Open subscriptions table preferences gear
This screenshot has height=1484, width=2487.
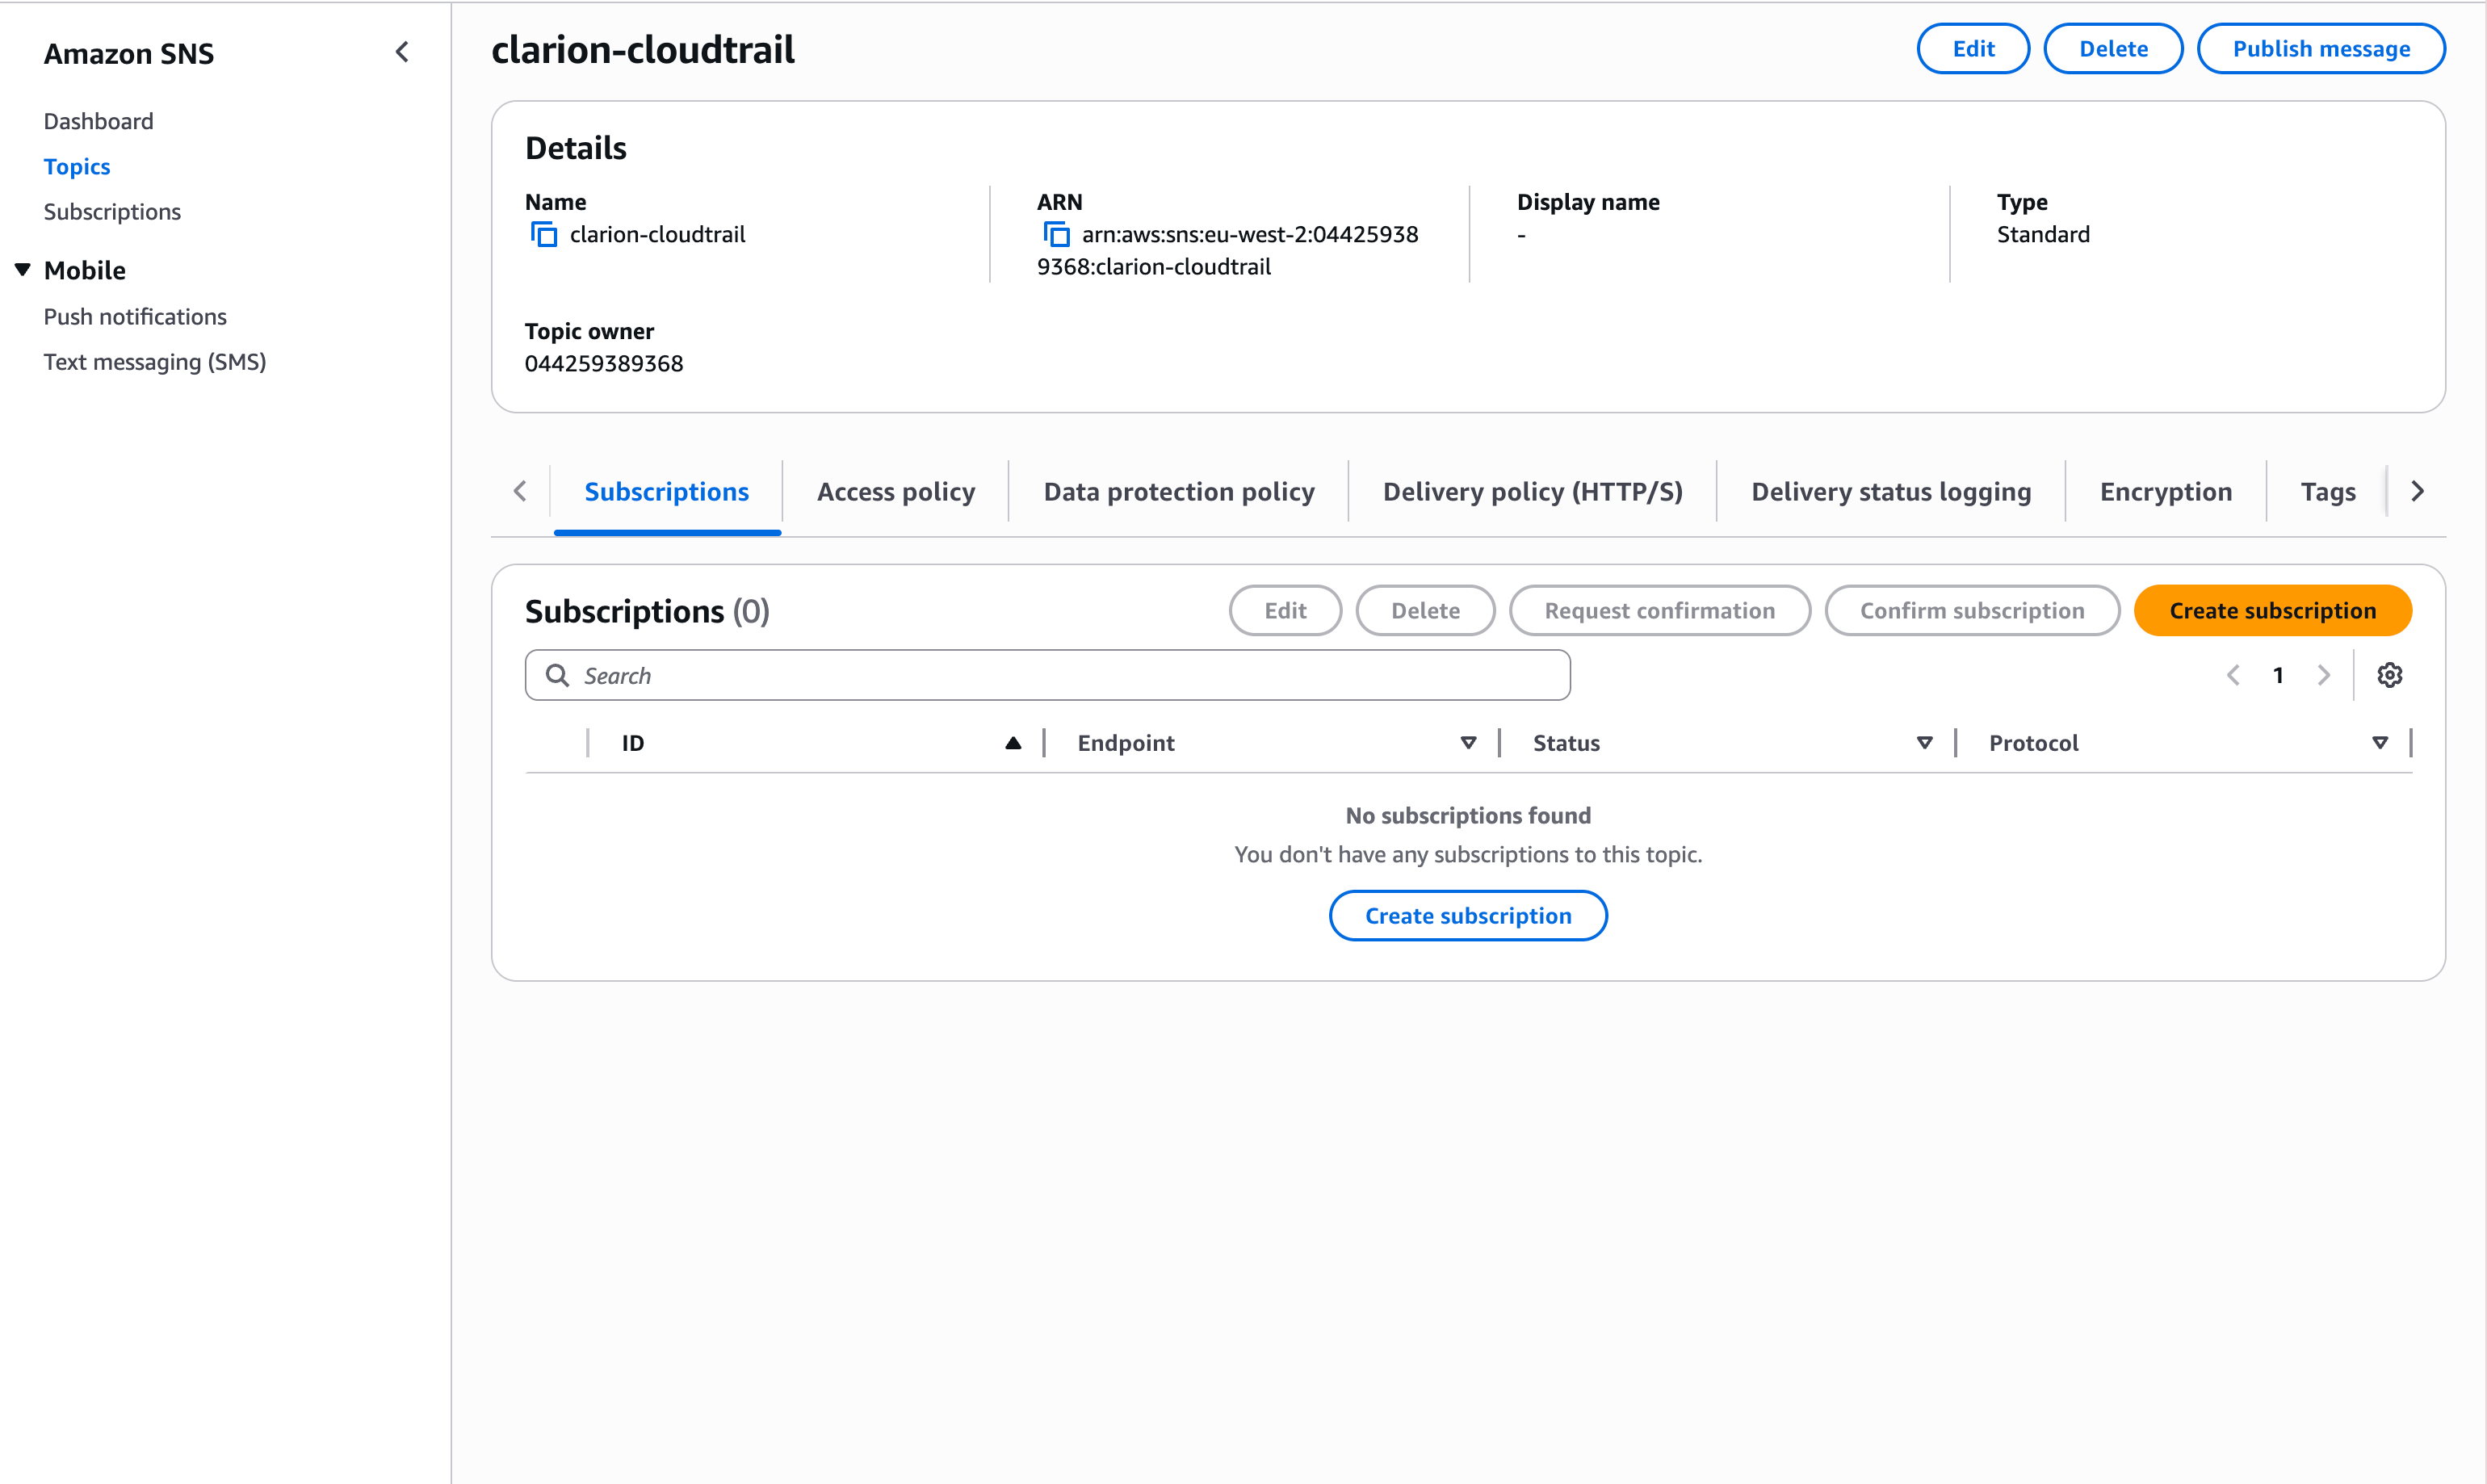(x=2389, y=675)
